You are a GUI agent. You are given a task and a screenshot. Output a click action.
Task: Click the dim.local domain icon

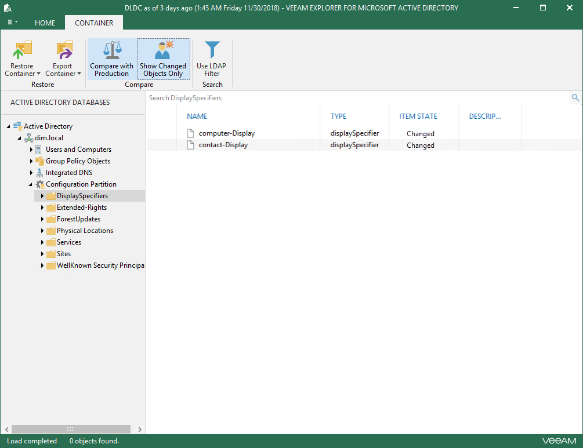click(28, 138)
